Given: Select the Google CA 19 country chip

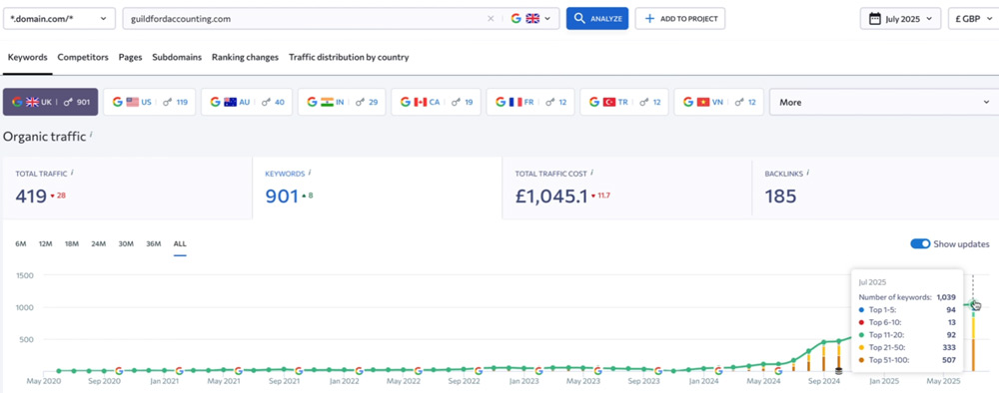Looking at the screenshot, I should [x=436, y=102].
